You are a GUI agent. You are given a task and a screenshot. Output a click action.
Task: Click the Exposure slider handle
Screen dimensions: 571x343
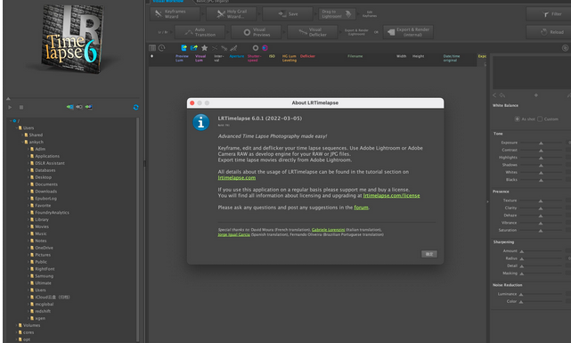coord(541,143)
